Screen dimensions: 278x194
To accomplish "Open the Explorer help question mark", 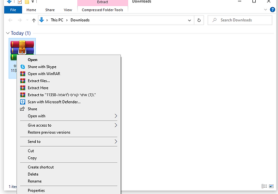I will (x=272, y=10).
